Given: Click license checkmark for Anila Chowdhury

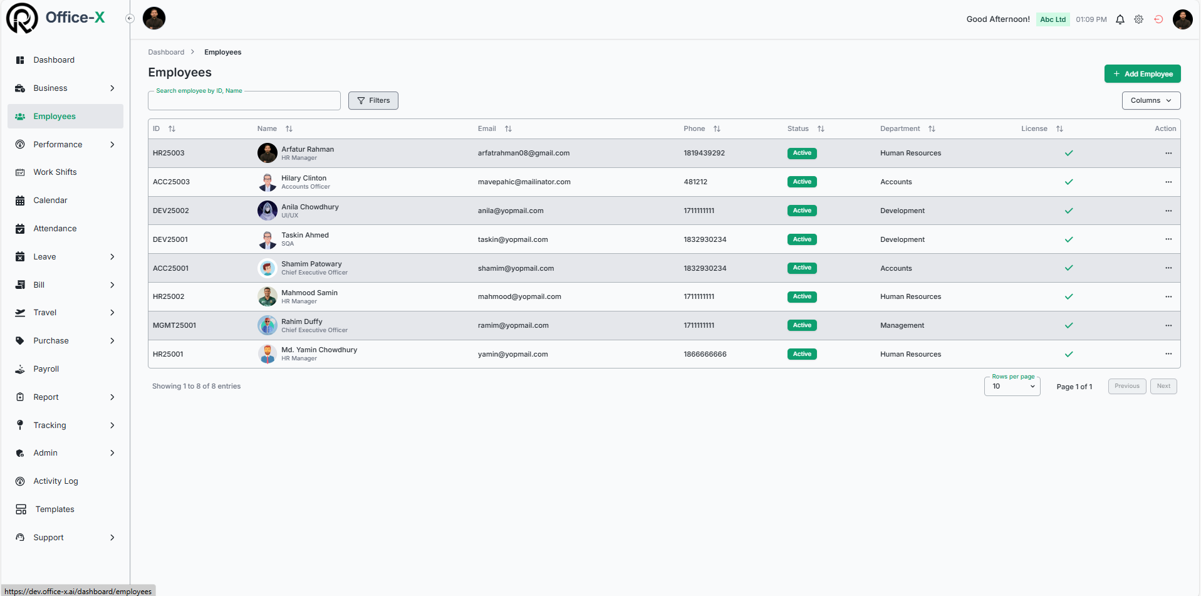Looking at the screenshot, I should [x=1068, y=211].
